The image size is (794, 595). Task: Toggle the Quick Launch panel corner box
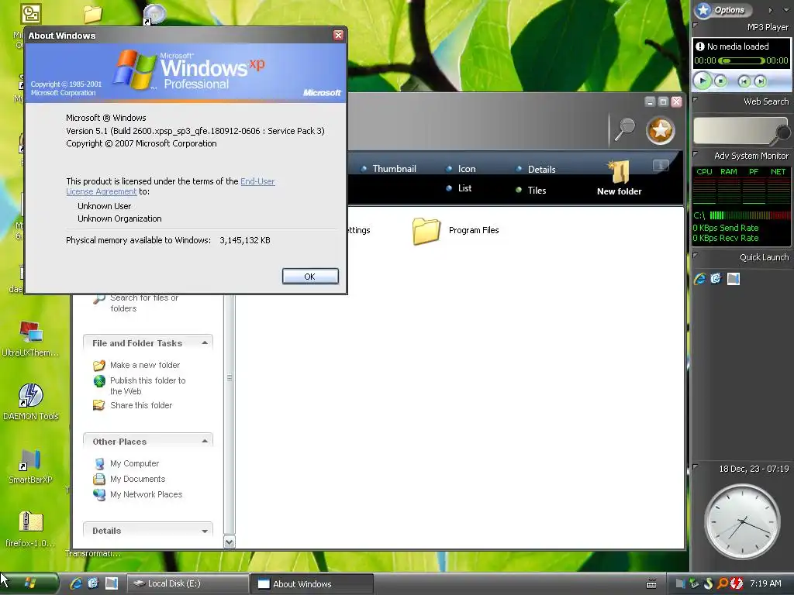tap(696, 255)
